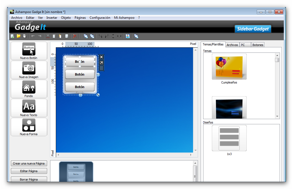This screenshot has width=293, height=189.
Task: Switch to the Botones tab
Action: tap(258, 45)
